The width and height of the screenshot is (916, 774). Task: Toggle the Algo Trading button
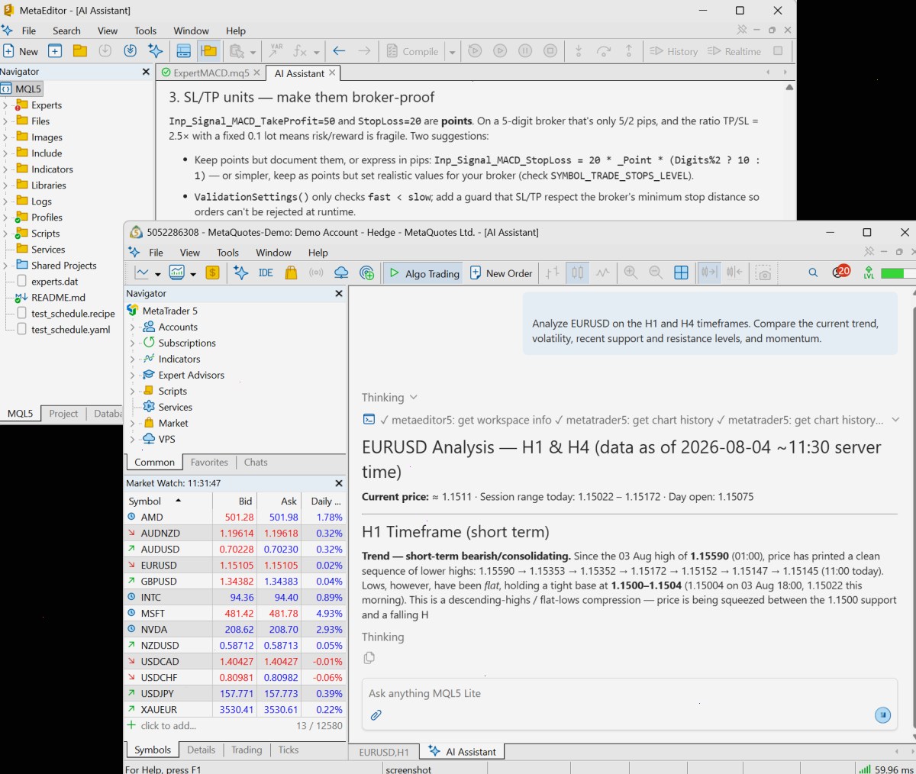[424, 273]
